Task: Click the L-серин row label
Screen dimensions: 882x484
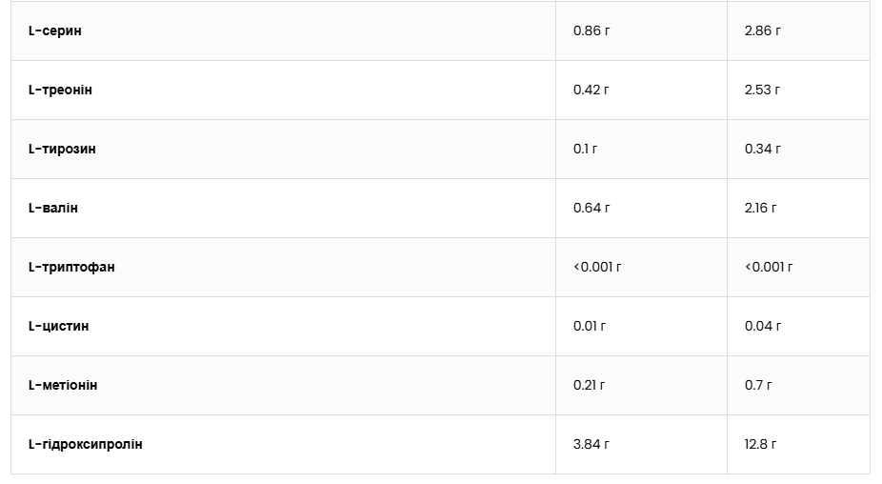Action: [55, 30]
